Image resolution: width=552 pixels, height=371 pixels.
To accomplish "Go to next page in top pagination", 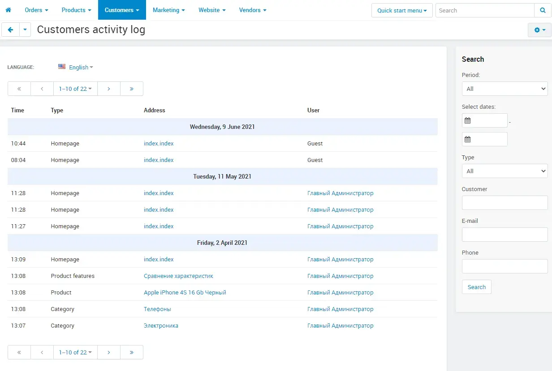I will click(108, 89).
